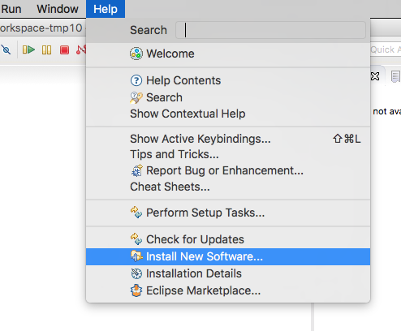The width and height of the screenshot is (401, 331).
Task: Click Install New Software highlighted item
Action: 228,256
